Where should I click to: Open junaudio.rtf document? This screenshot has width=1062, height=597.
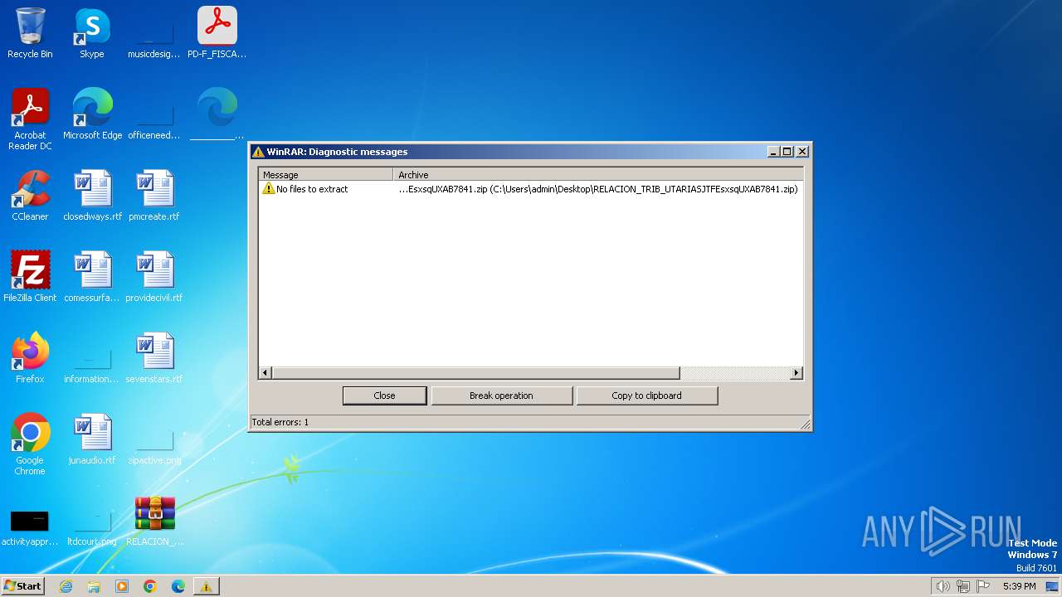[x=92, y=439]
